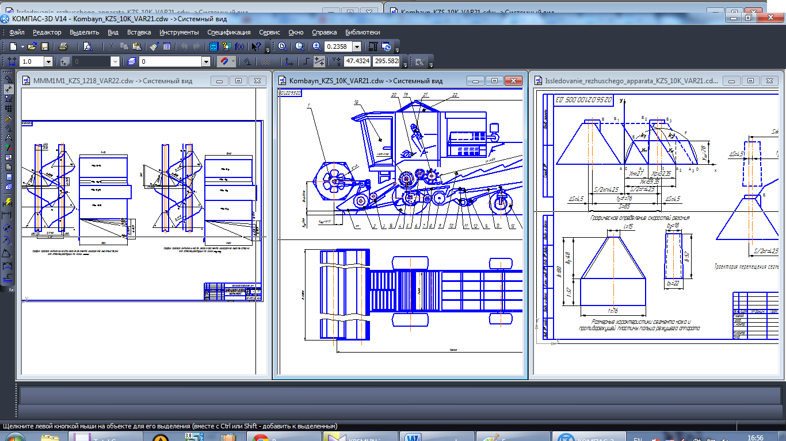Click the text Графическое определение скоростей резания

[639, 218]
